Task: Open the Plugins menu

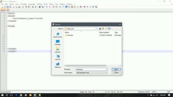Action: click(x=62, y=4)
